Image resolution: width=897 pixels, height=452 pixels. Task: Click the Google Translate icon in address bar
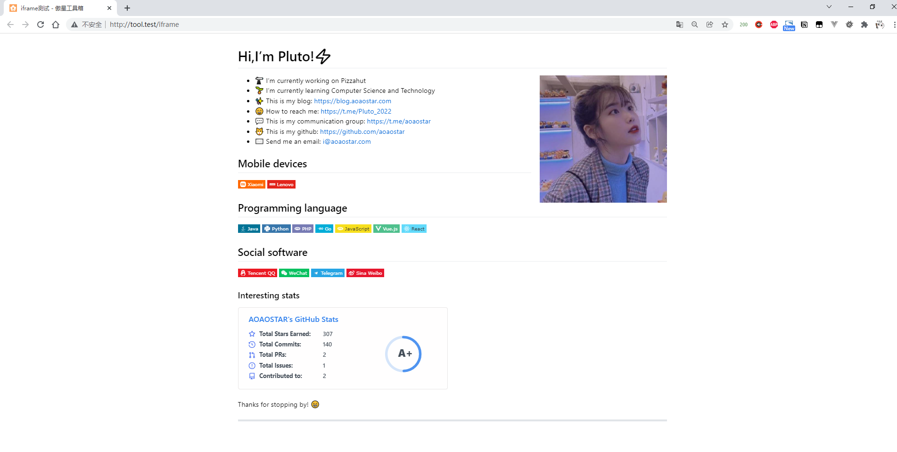(x=679, y=25)
